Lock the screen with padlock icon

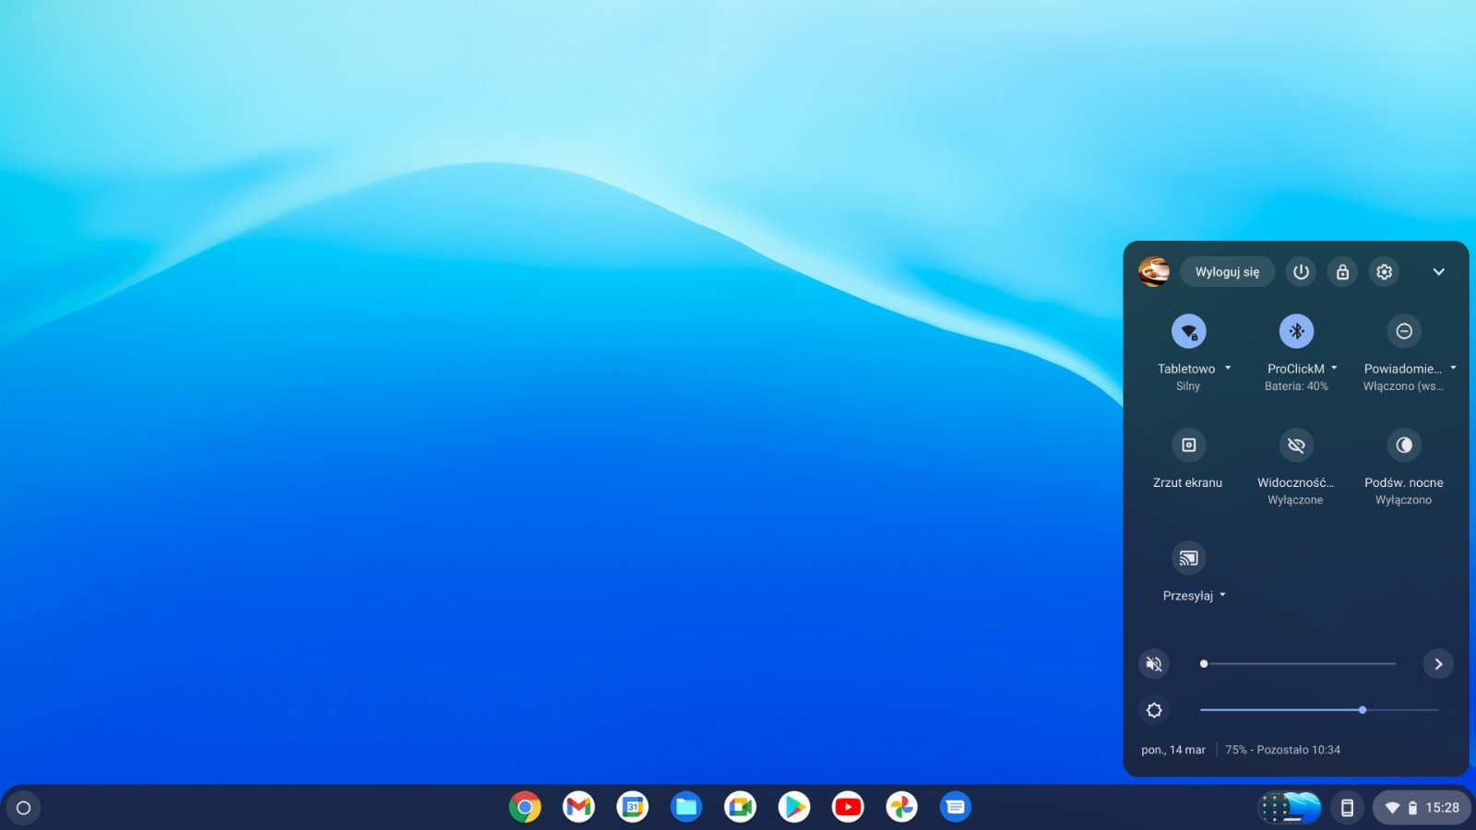click(x=1342, y=272)
